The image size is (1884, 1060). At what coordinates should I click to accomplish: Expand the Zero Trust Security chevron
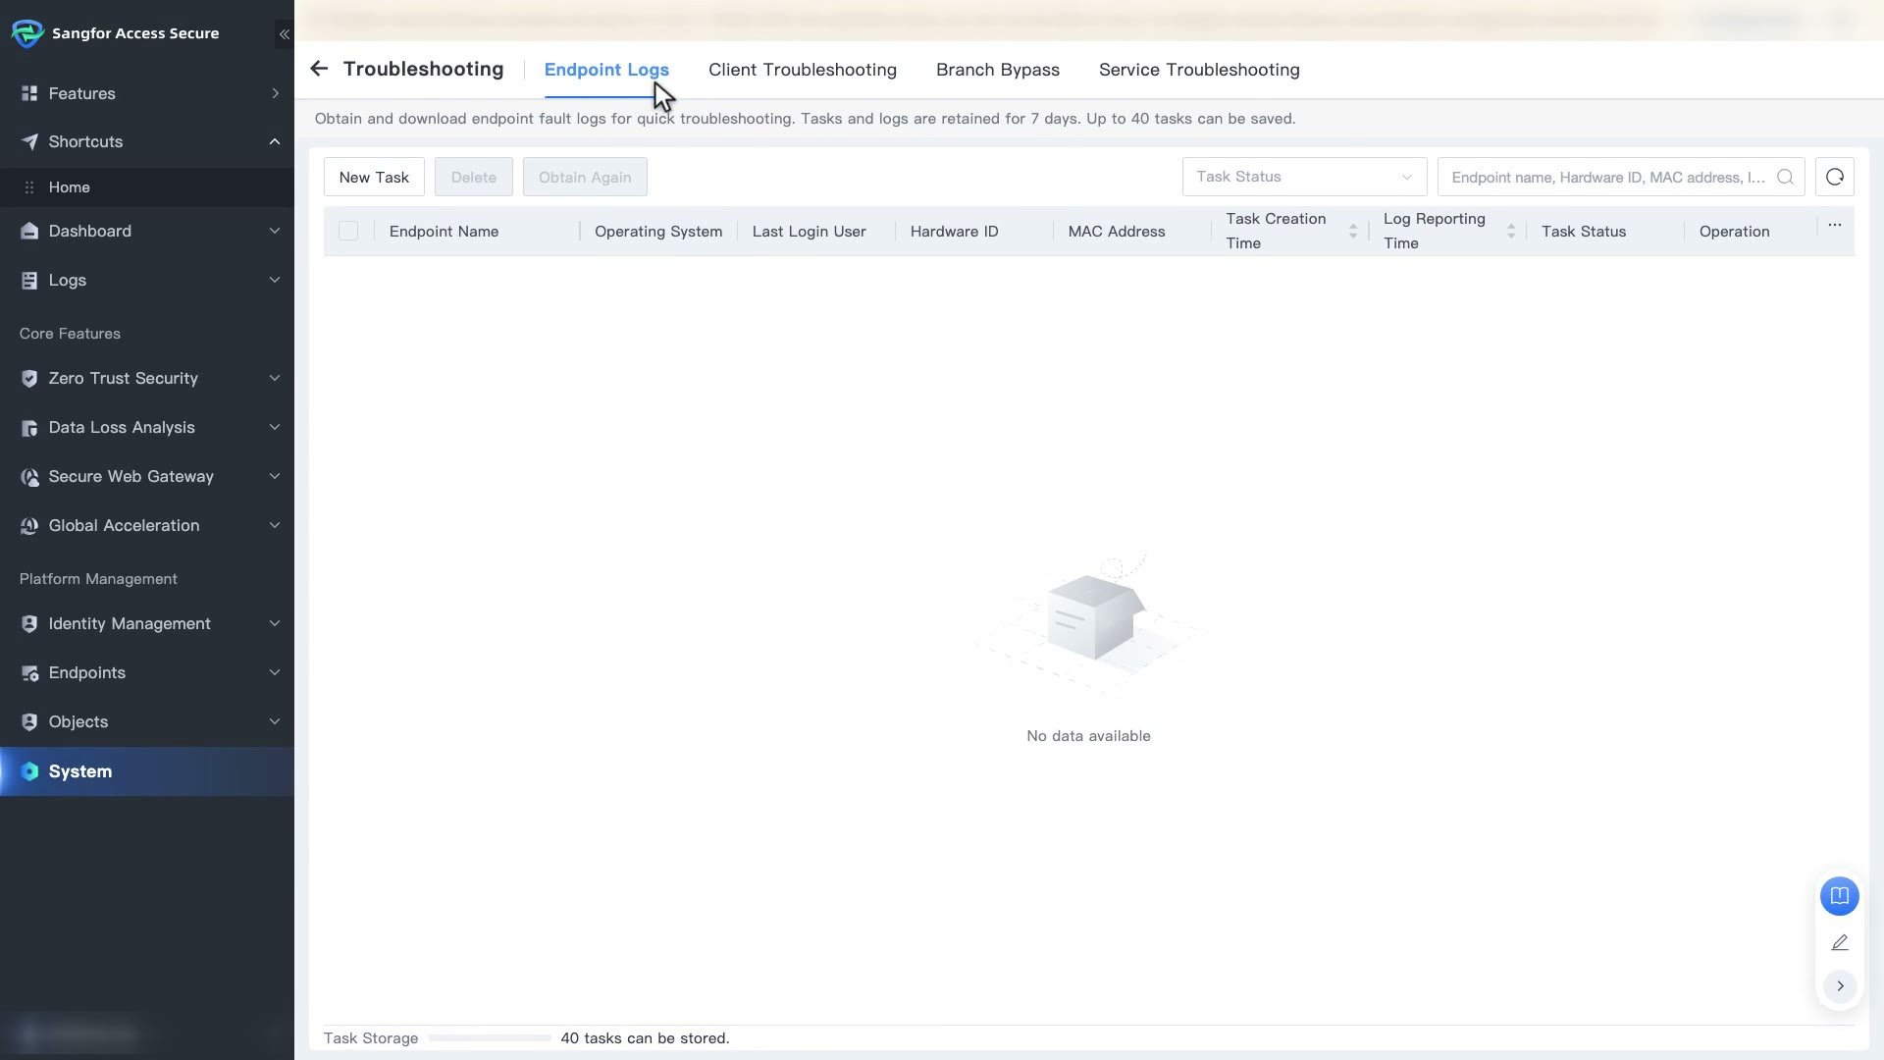pyautogui.click(x=275, y=378)
